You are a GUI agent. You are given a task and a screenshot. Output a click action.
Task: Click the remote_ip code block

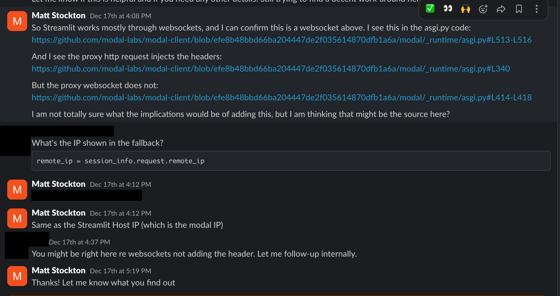(291, 161)
